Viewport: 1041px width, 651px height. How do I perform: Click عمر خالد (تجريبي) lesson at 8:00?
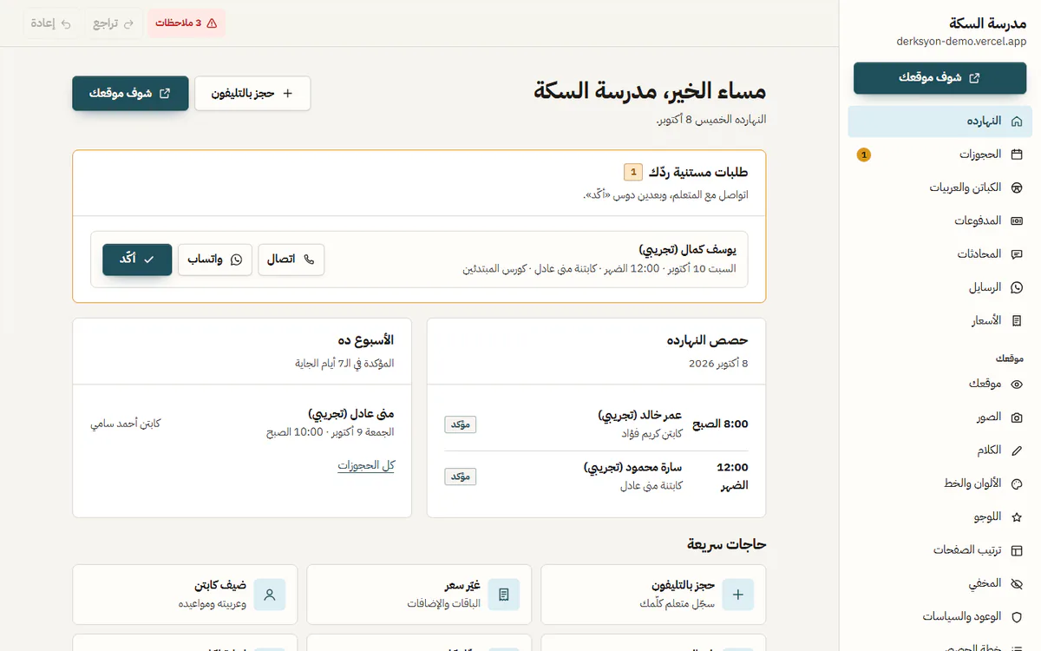[596, 424]
